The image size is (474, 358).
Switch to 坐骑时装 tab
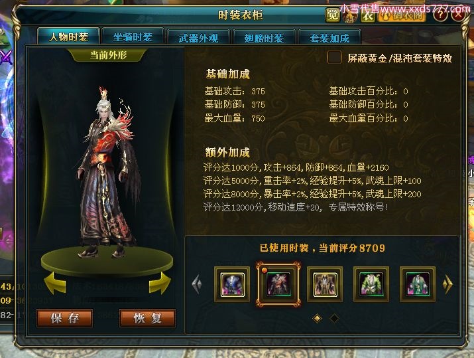point(133,37)
